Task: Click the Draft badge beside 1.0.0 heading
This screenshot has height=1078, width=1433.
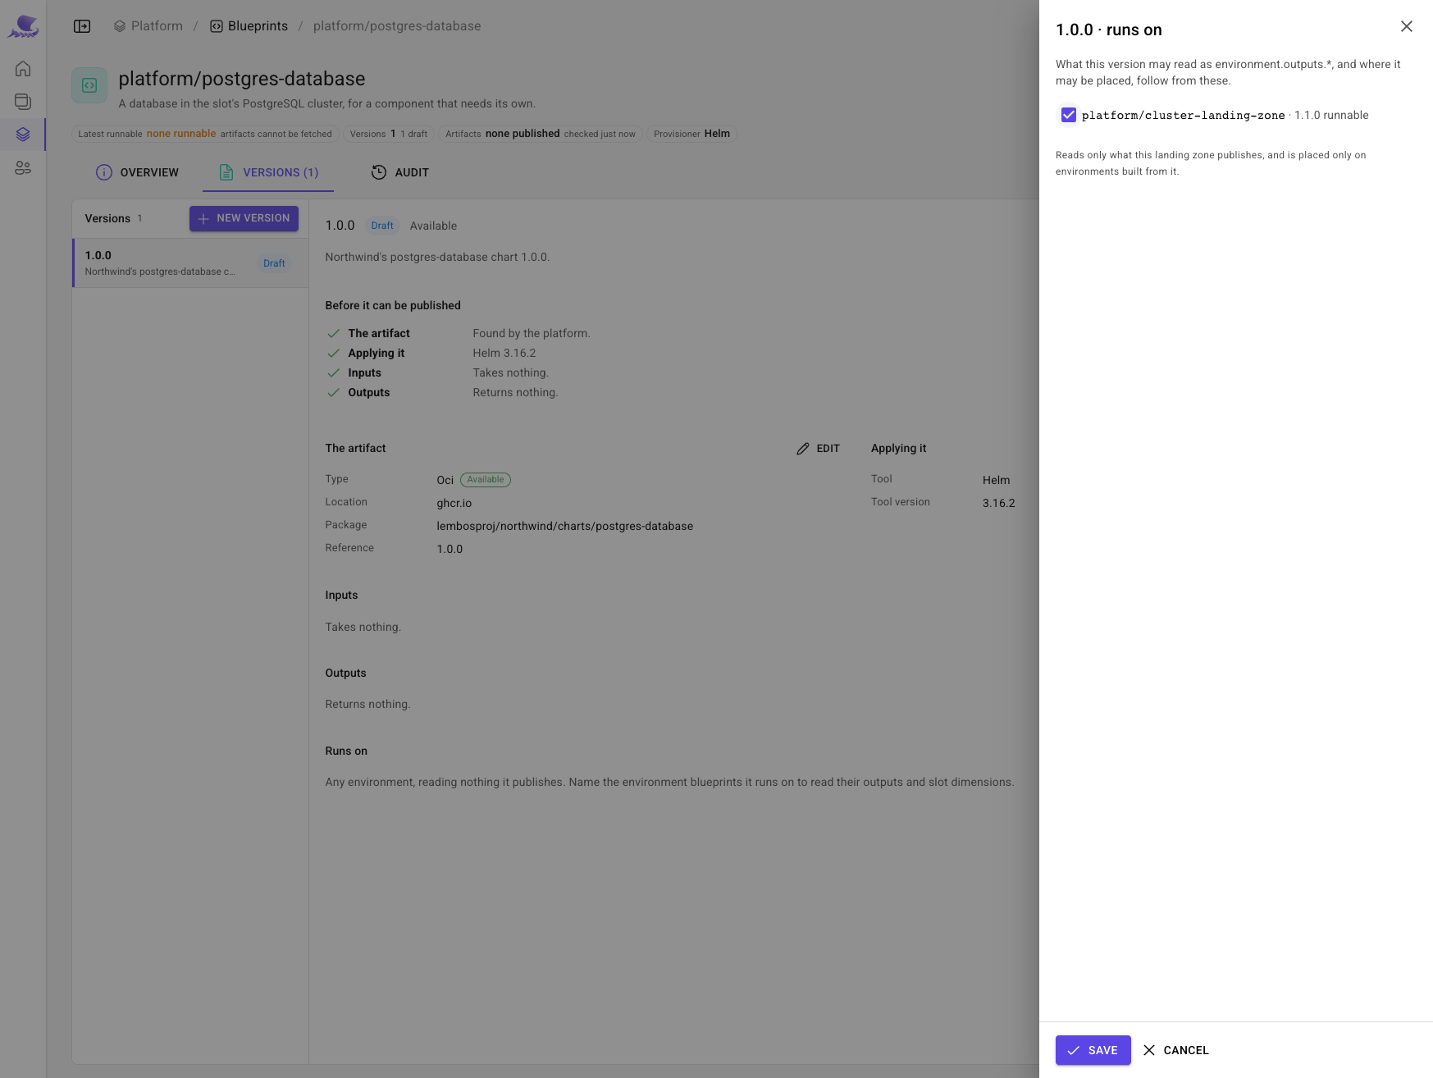Action: click(382, 226)
